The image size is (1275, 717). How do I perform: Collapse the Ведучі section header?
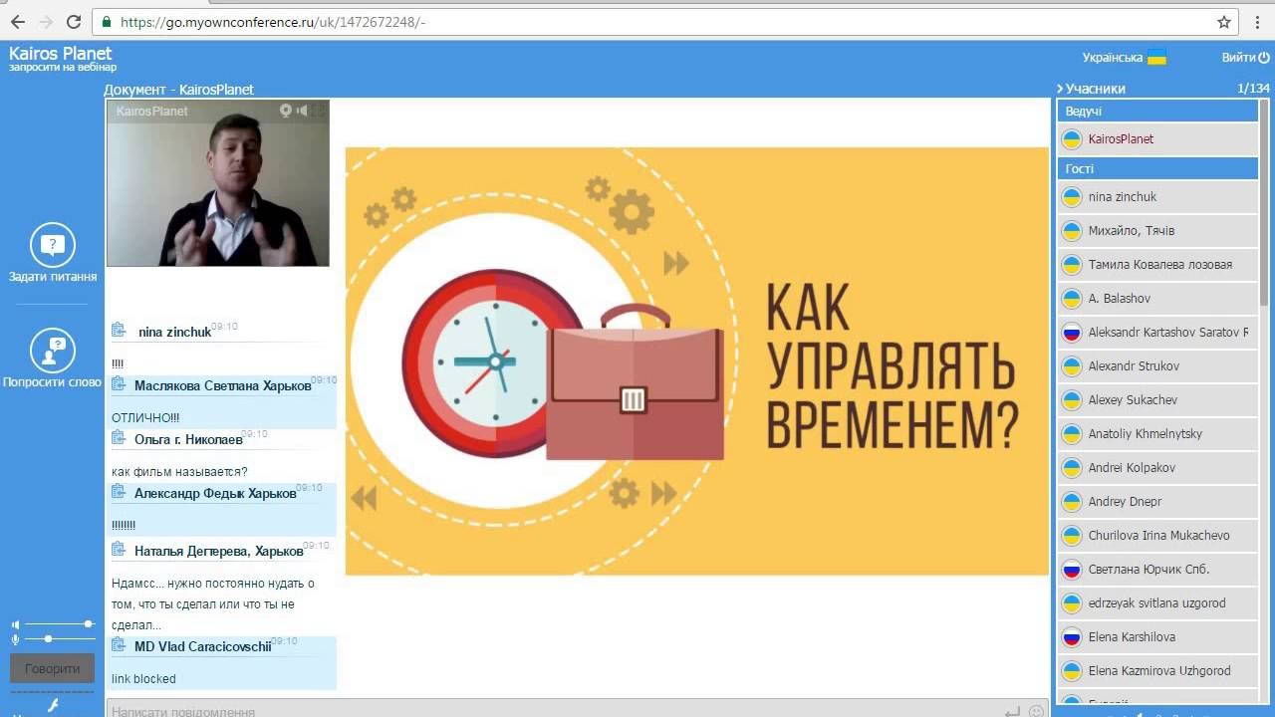[1157, 112]
